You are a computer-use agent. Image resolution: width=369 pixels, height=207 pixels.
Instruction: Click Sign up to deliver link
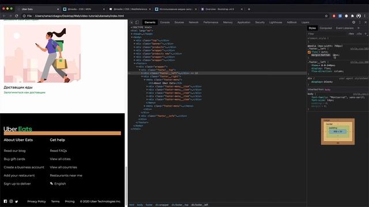point(17,183)
